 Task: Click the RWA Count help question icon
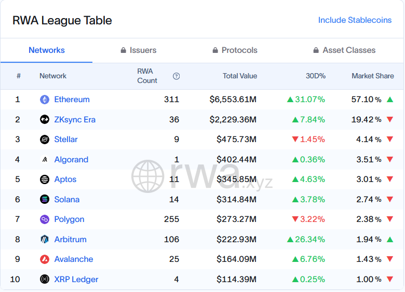[x=177, y=76]
